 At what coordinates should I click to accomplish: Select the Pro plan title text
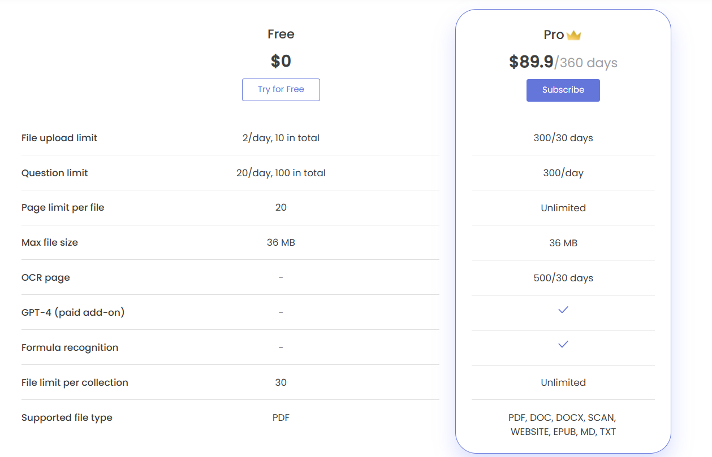click(554, 35)
